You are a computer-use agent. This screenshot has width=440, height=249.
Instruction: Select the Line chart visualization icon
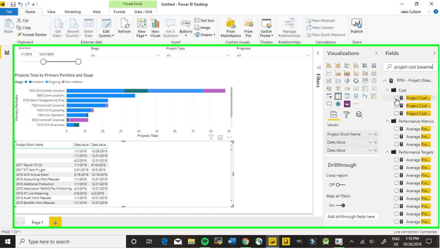click(329, 73)
